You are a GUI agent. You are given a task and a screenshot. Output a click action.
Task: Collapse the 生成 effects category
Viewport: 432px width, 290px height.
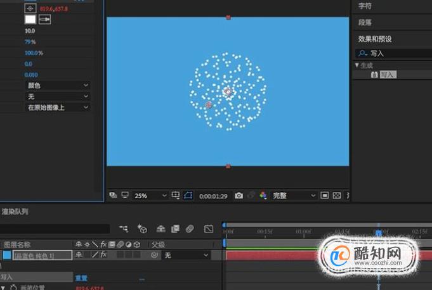coord(357,65)
